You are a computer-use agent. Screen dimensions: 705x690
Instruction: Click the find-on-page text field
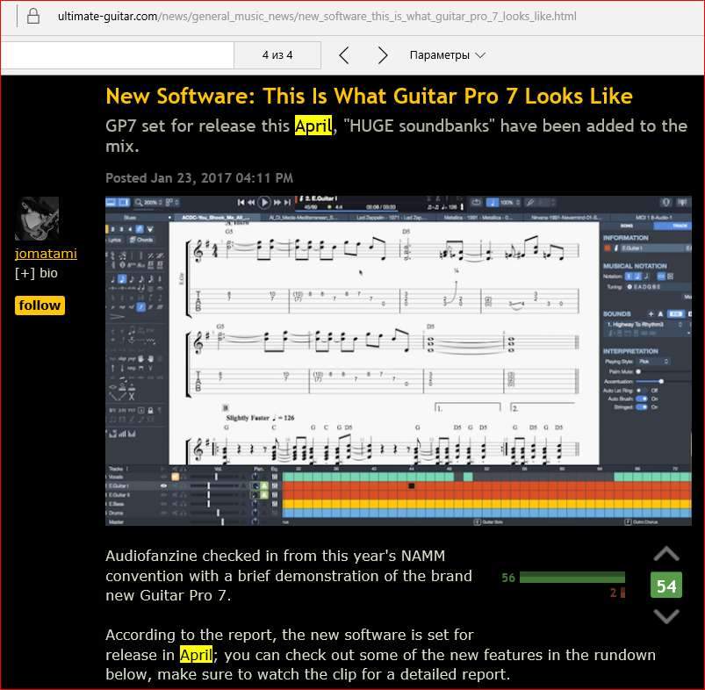[117, 55]
